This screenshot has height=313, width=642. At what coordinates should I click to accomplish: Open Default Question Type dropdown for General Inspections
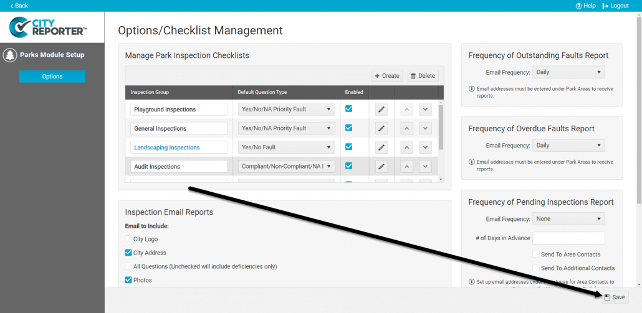286,129
